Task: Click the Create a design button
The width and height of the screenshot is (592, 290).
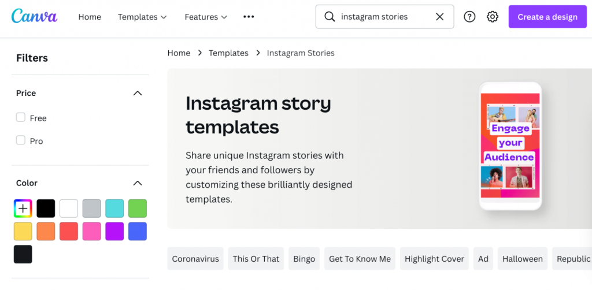Action: pos(547,17)
